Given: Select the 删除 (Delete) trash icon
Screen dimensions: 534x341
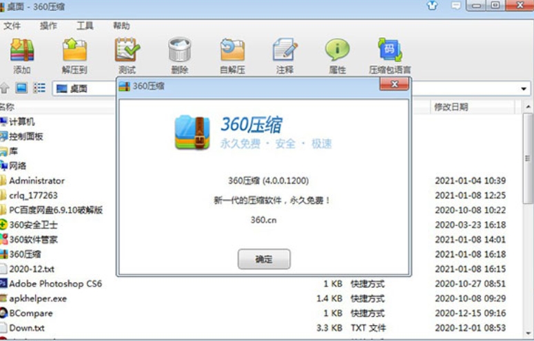Looking at the screenshot, I should [179, 56].
